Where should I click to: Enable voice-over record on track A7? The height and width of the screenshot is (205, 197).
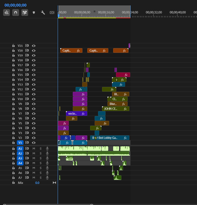coord(47,178)
